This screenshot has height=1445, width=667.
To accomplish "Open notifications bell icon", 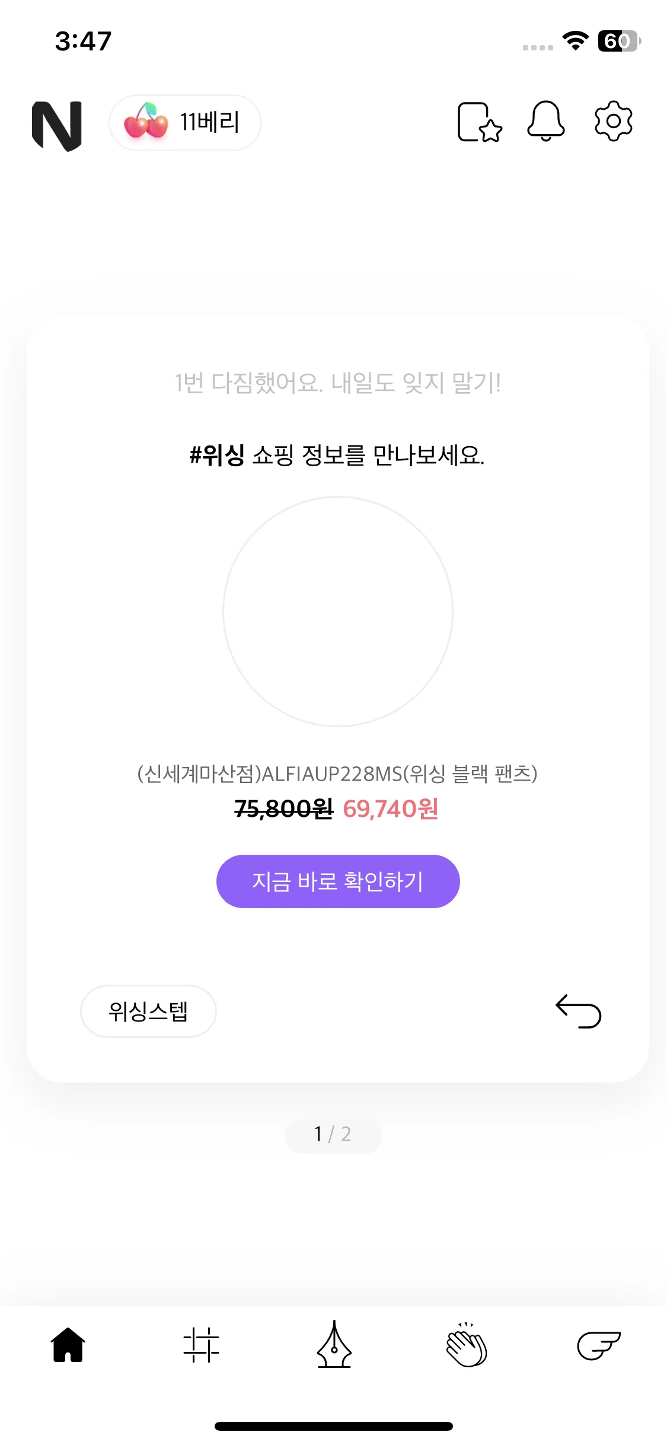I will tap(545, 122).
